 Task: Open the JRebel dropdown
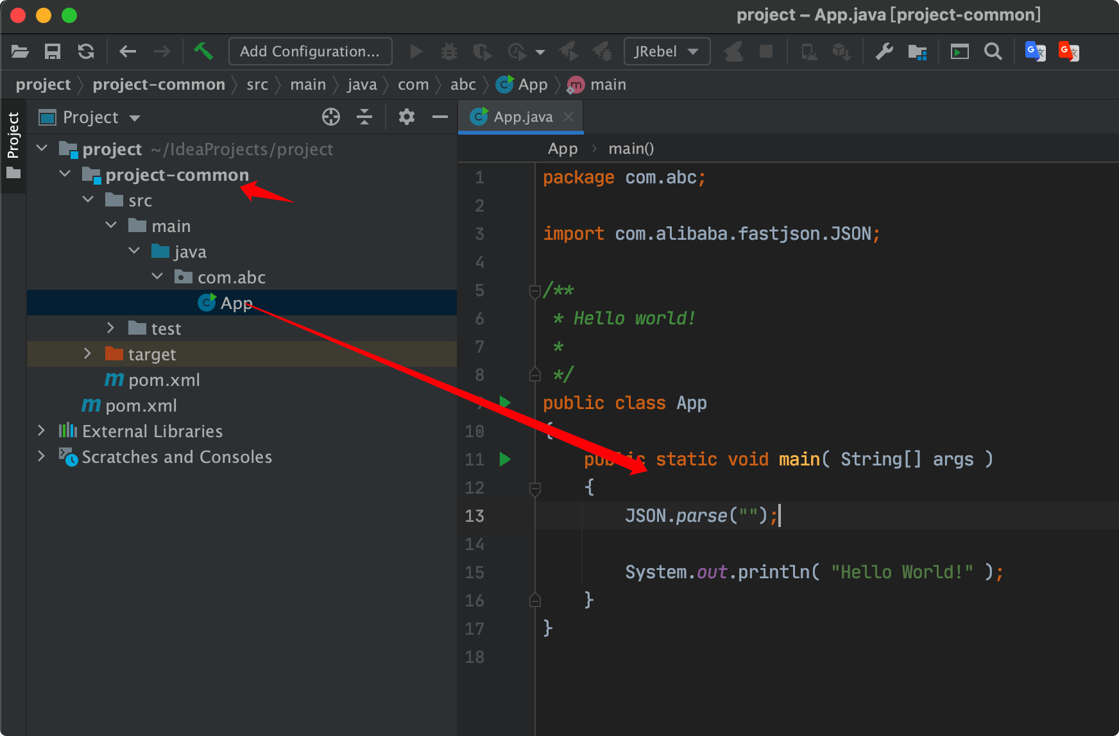667,51
